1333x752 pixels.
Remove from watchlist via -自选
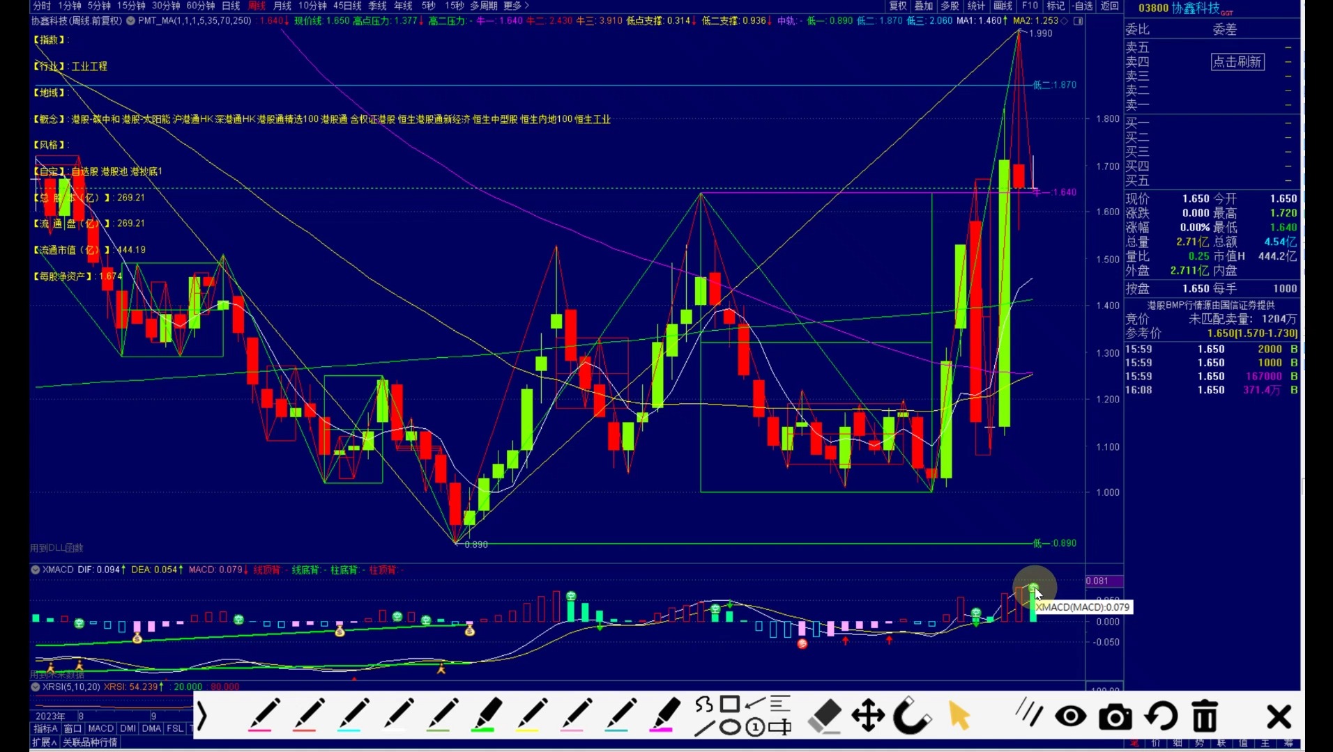click(1083, 6)
